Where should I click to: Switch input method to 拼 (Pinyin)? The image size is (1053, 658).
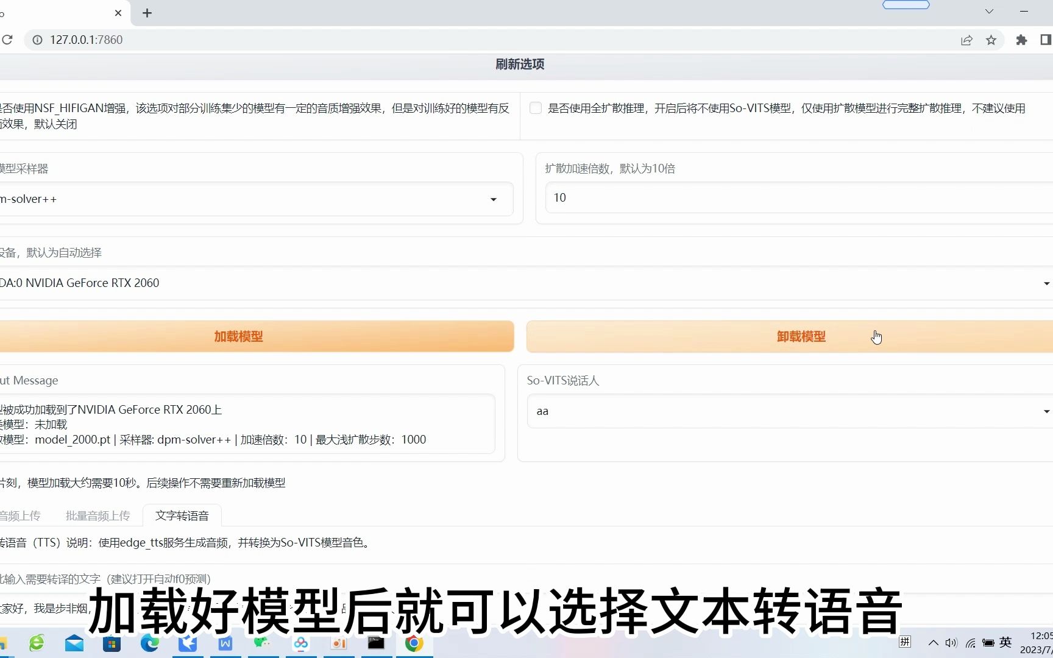tap(904, 642)
